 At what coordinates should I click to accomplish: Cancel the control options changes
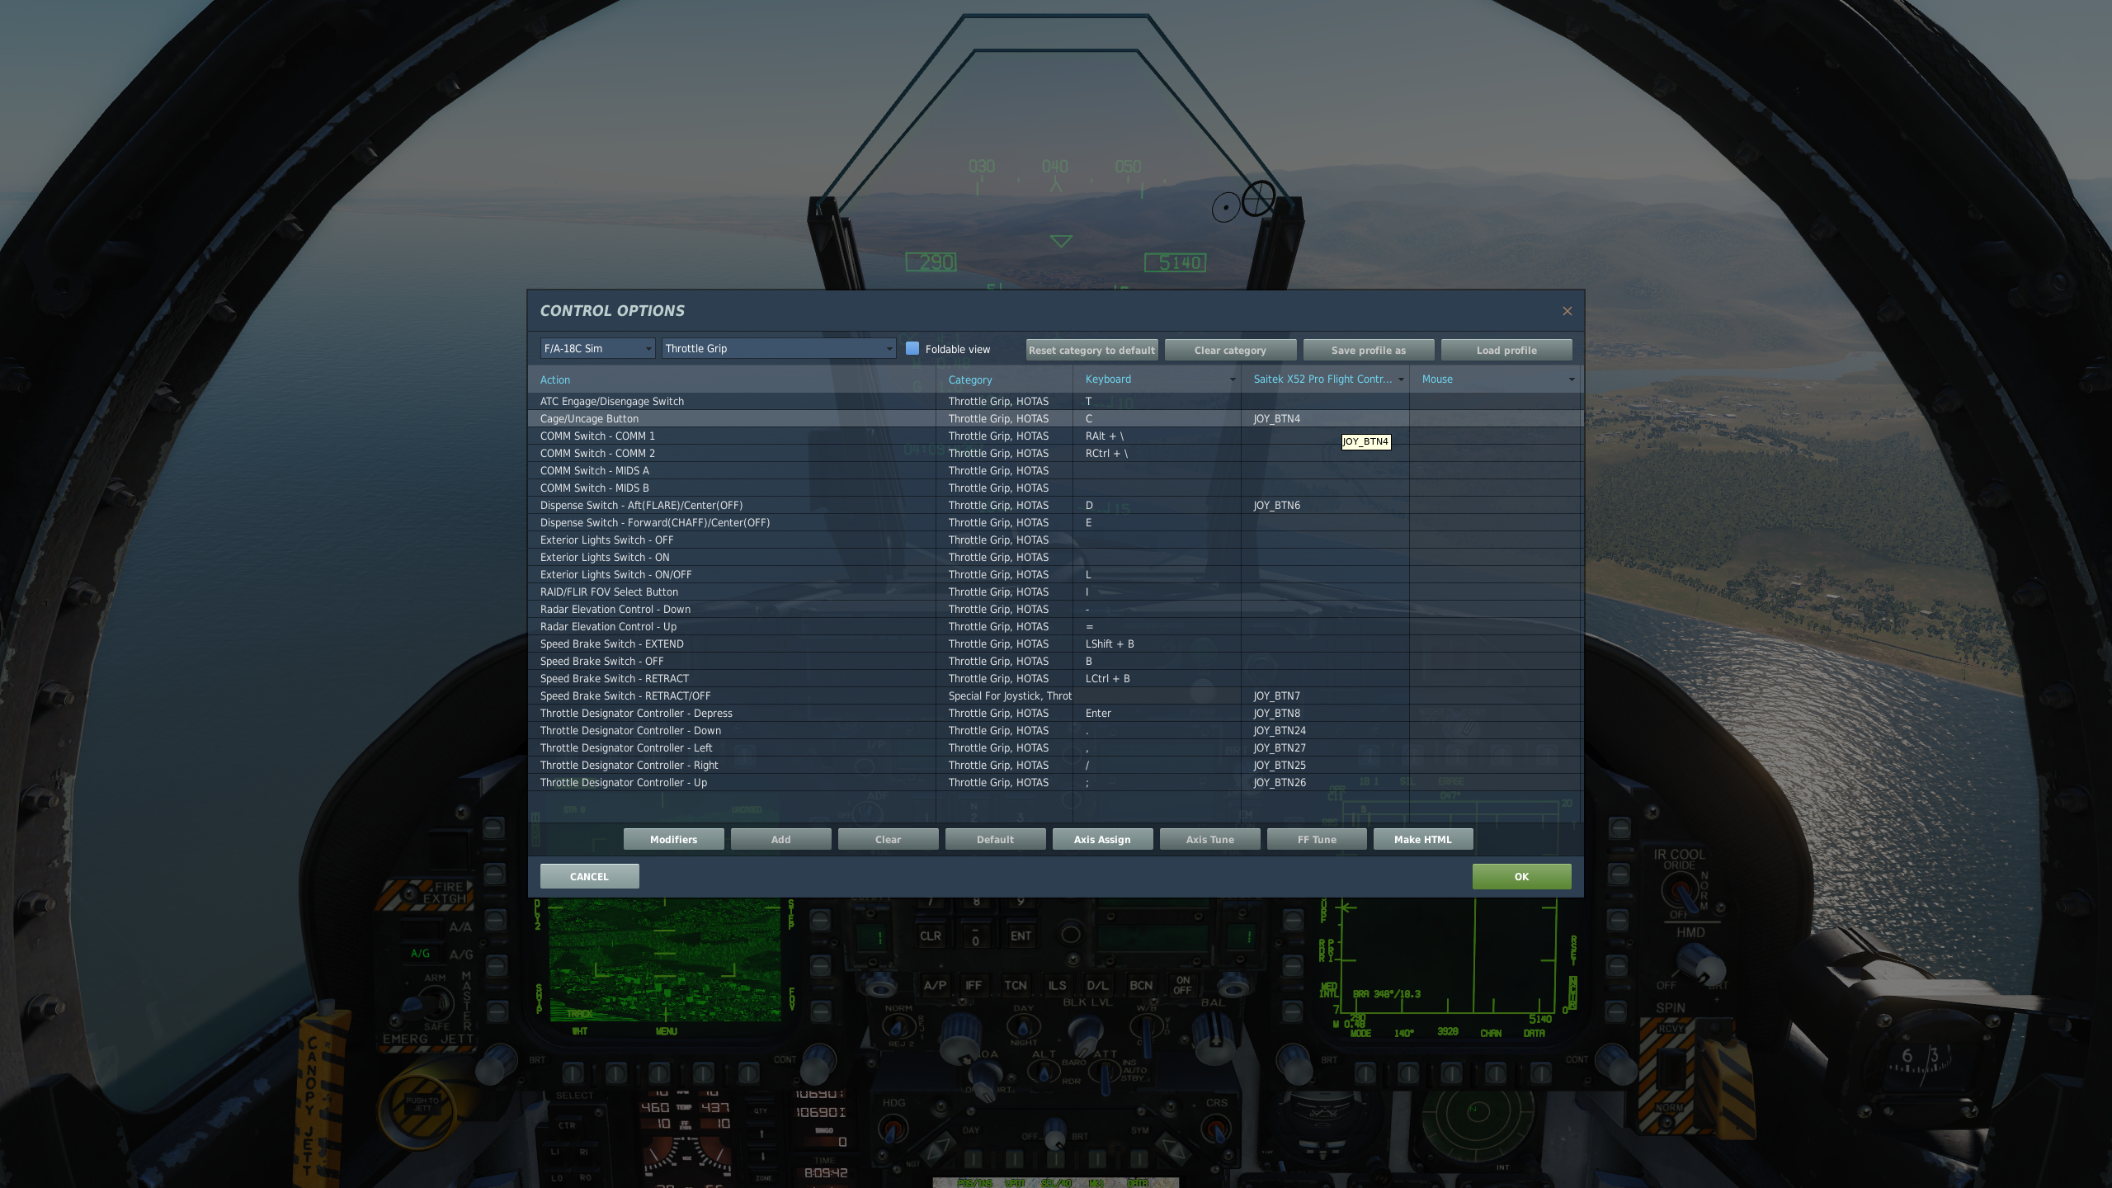(589, 876)
